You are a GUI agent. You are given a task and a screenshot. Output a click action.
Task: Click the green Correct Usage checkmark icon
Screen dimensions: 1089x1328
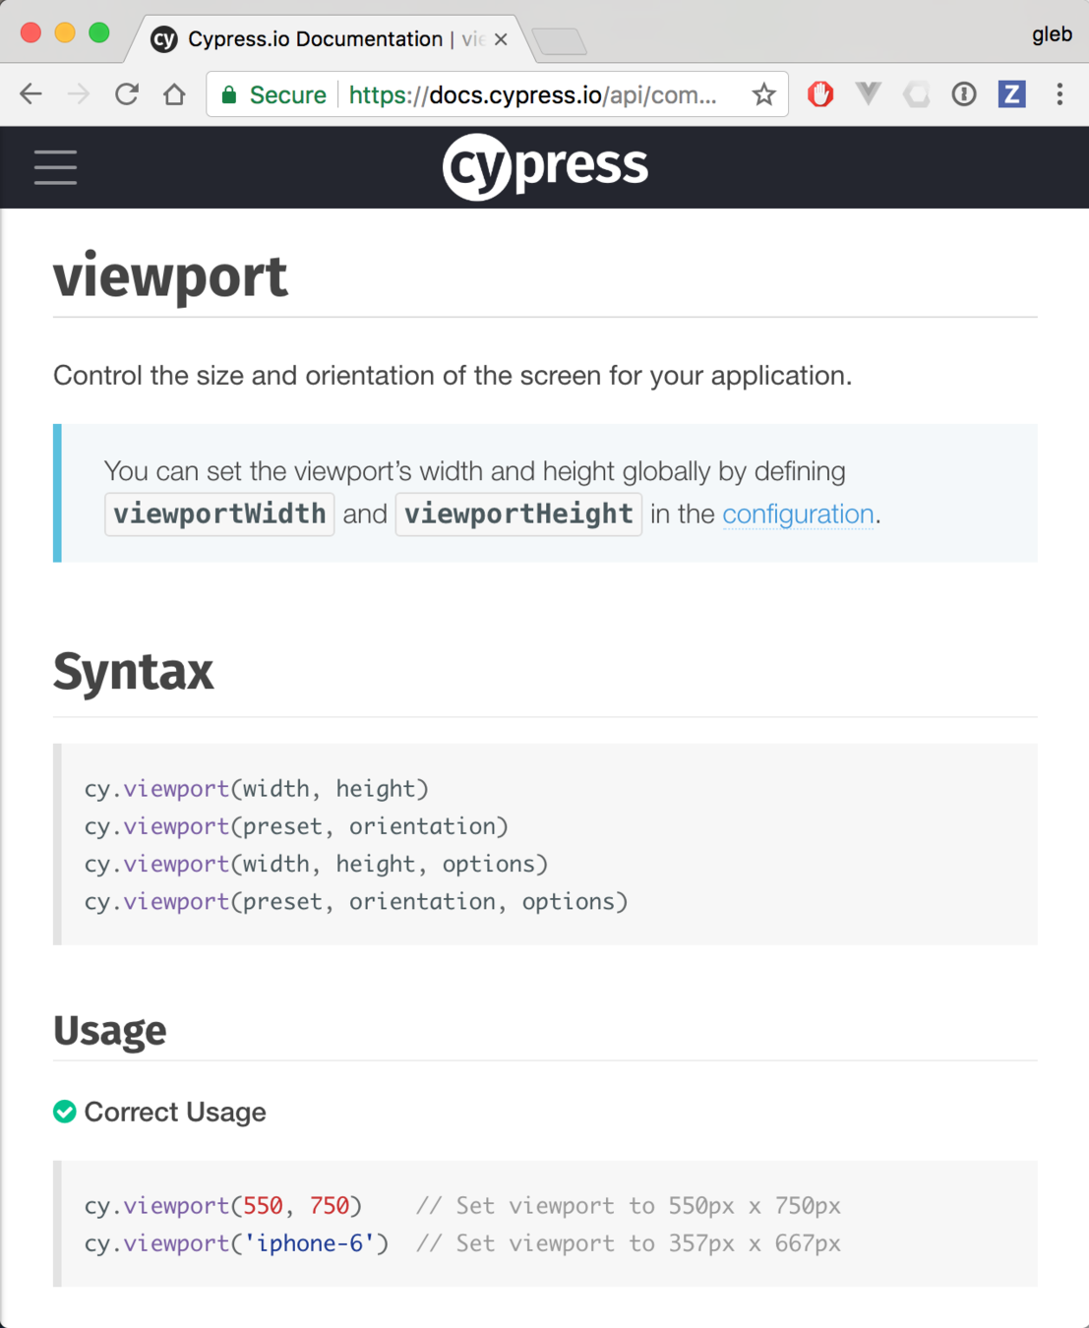65,1112
